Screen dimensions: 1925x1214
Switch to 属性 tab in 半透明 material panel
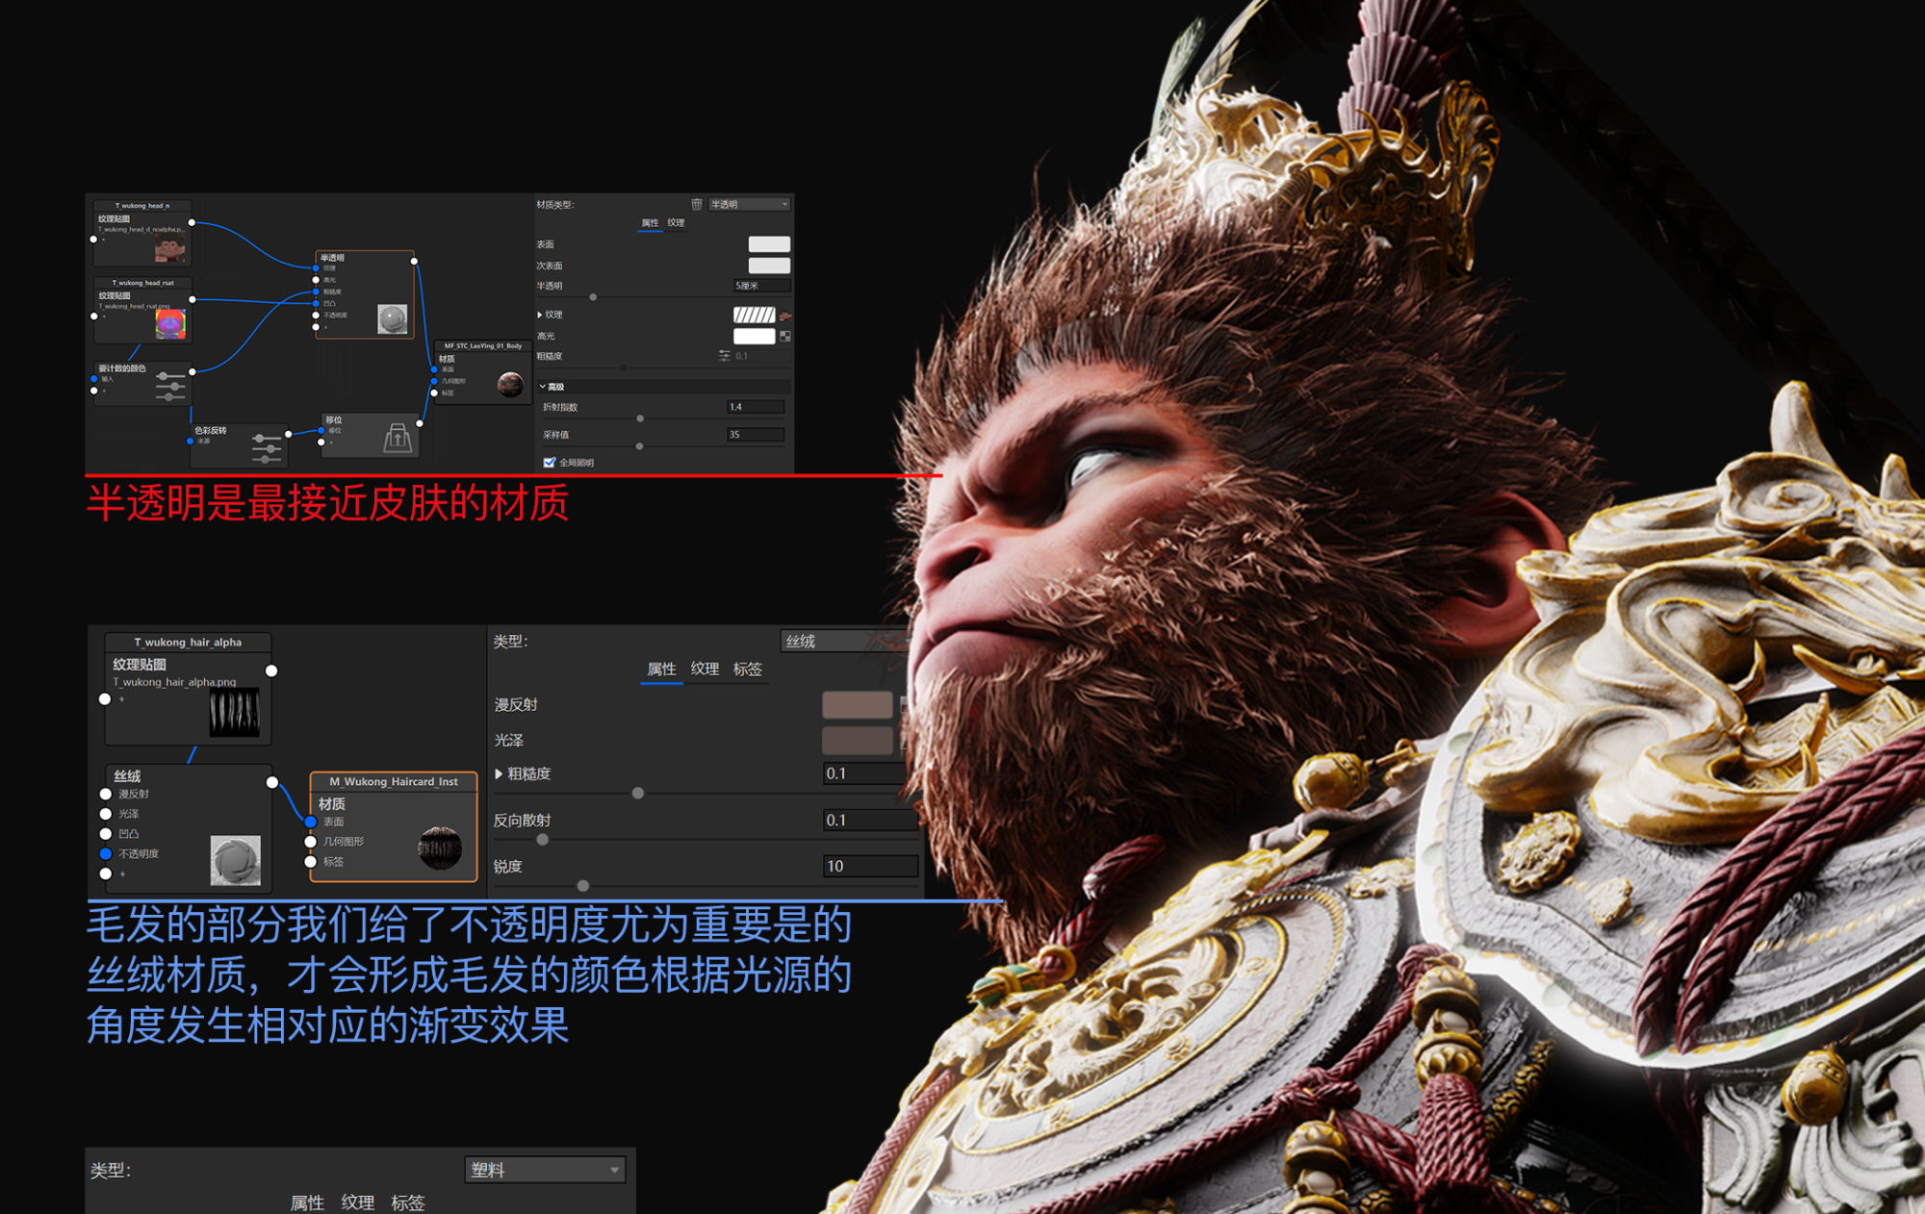[x=650, y=222]
